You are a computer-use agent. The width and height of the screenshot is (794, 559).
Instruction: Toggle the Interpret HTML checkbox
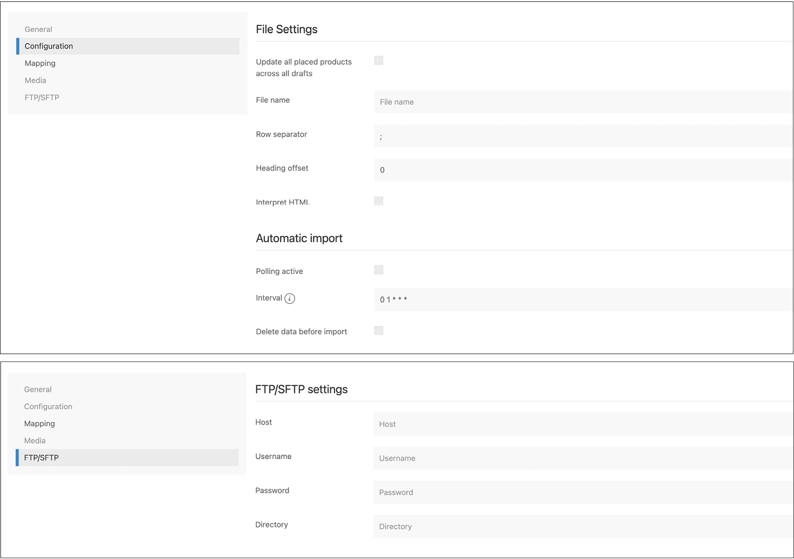(379, 201)
